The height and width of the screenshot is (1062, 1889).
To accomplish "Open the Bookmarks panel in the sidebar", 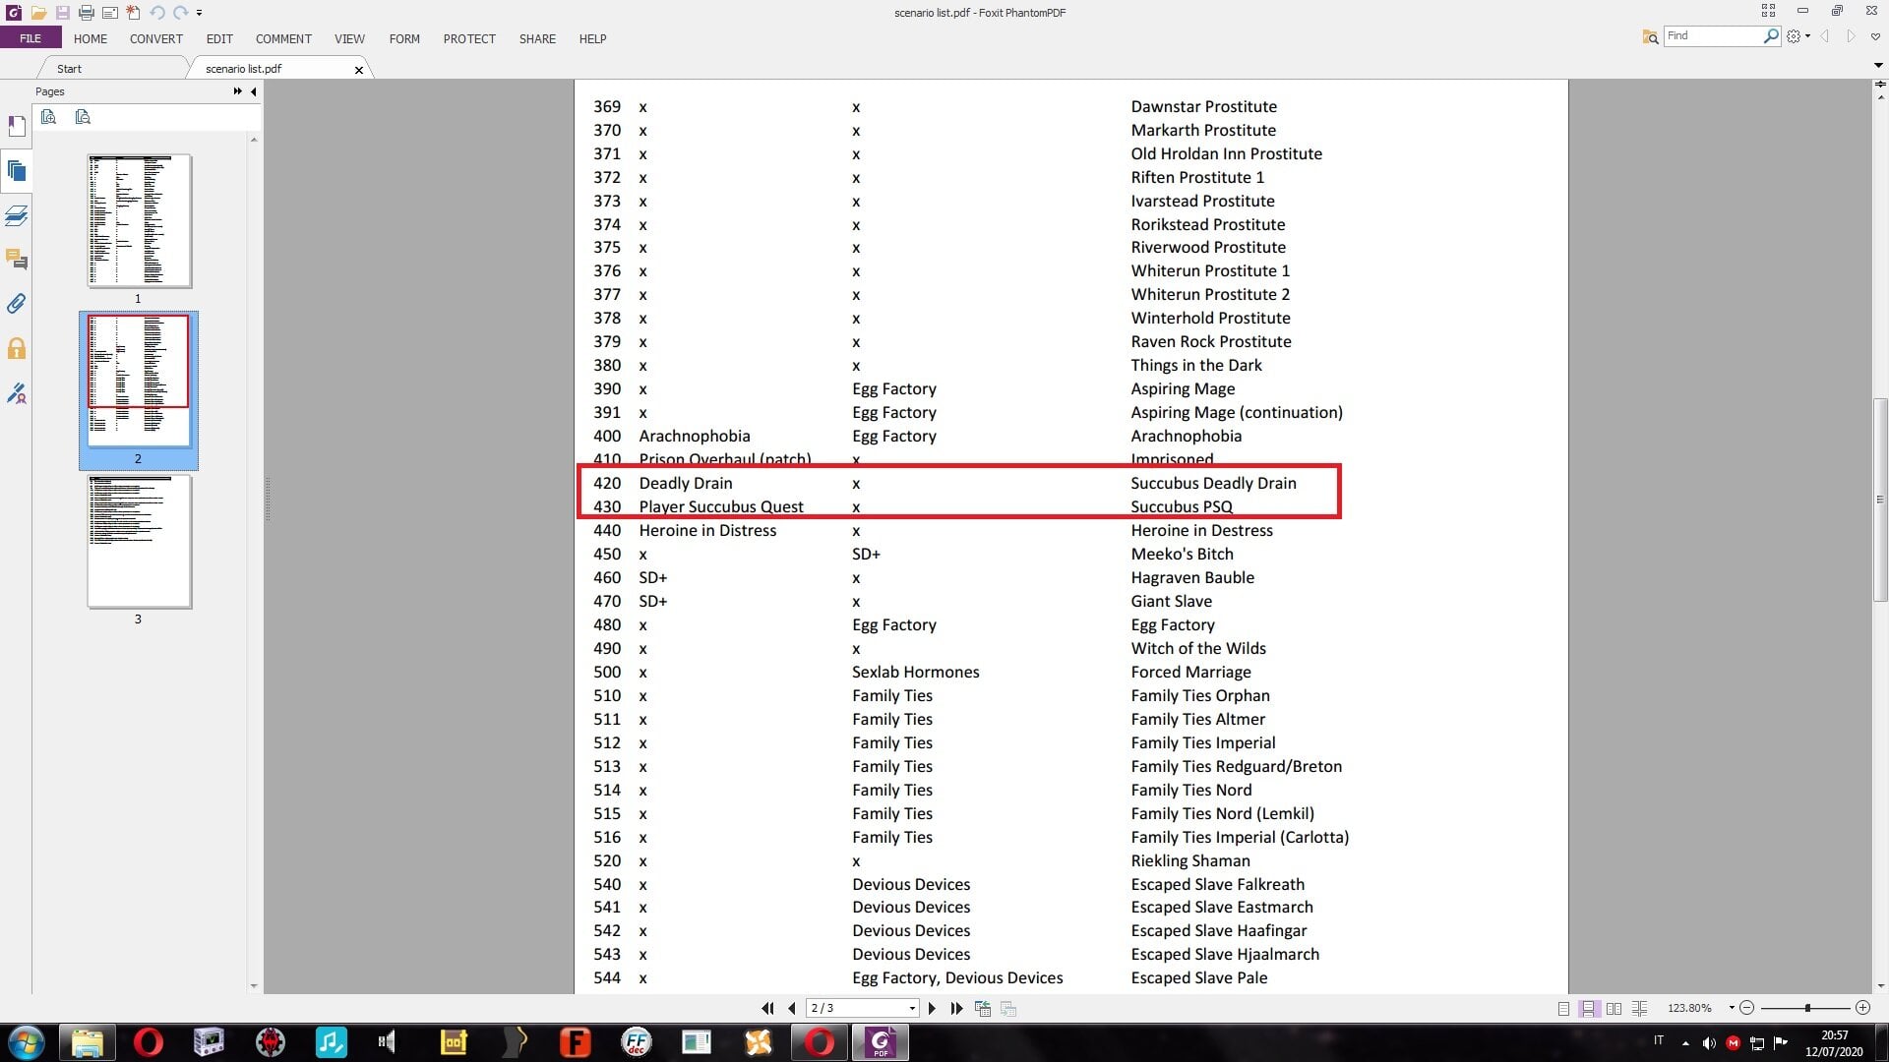I will pyautogui.click(x=17, y=127).
